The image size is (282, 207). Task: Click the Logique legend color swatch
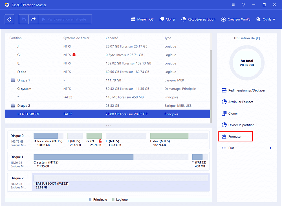click(113, 199)
